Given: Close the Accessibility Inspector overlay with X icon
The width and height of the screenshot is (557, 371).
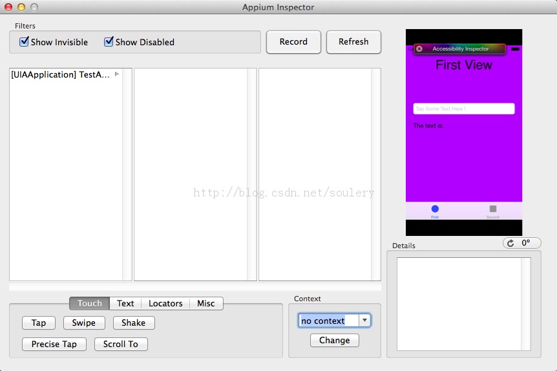Looking at the screenshot, I should tap(419, 49).
